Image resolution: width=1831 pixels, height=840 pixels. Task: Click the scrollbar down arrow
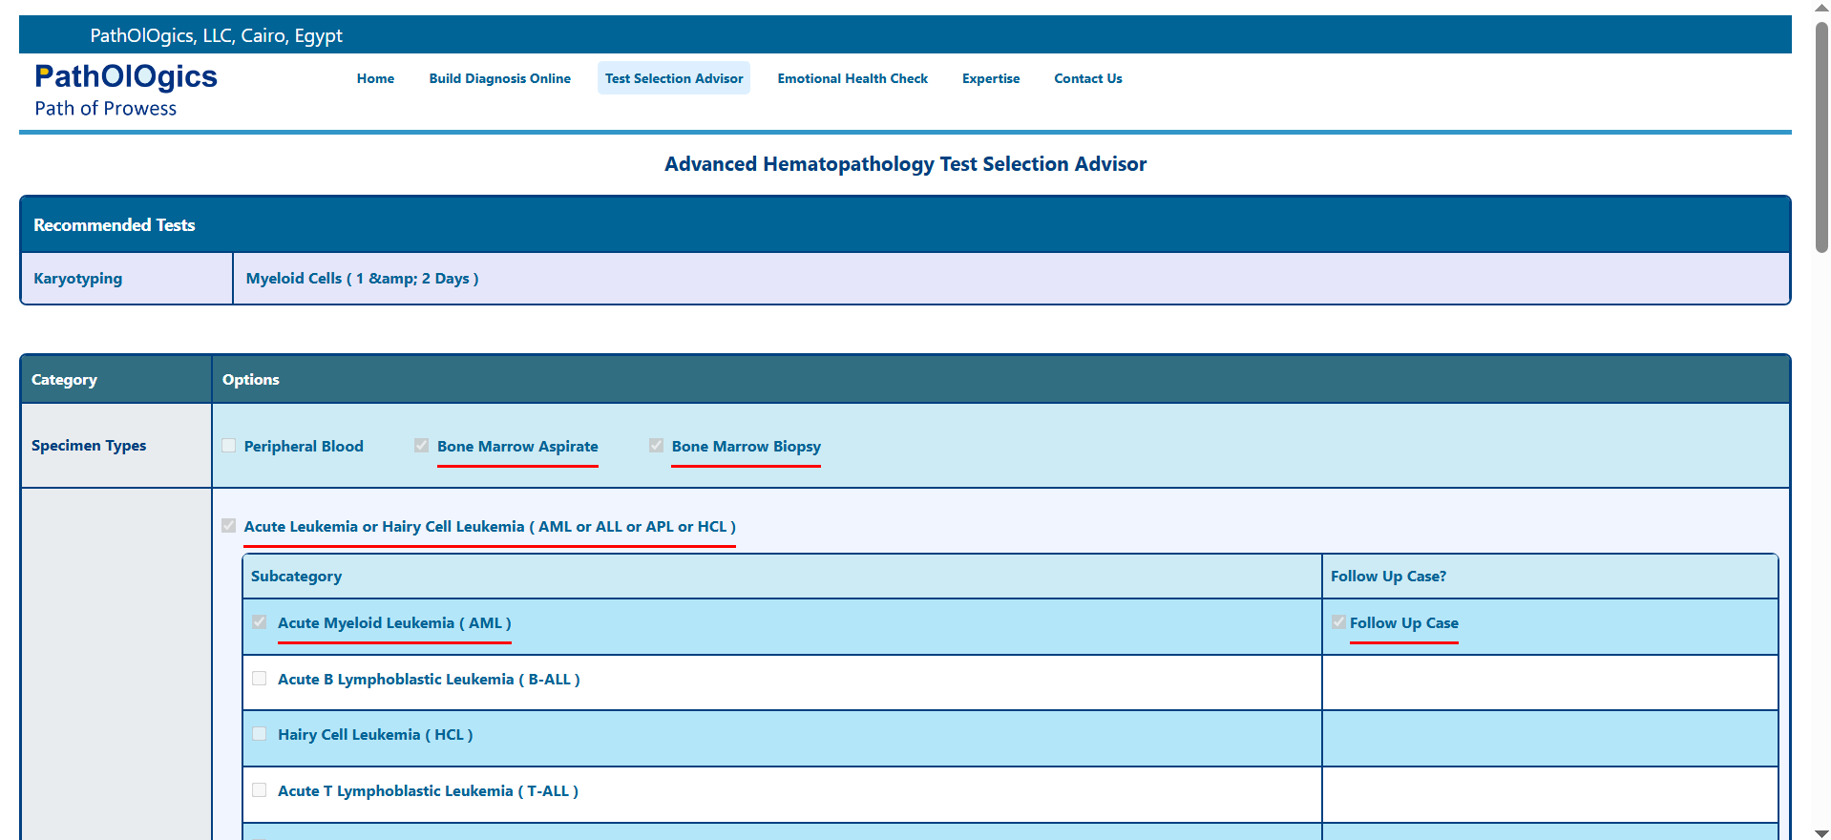pos(1821,832)
